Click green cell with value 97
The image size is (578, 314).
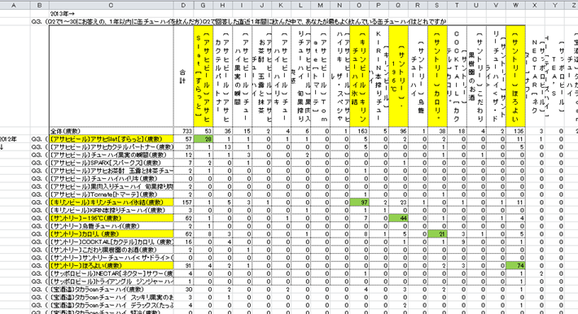pos(359,203)
